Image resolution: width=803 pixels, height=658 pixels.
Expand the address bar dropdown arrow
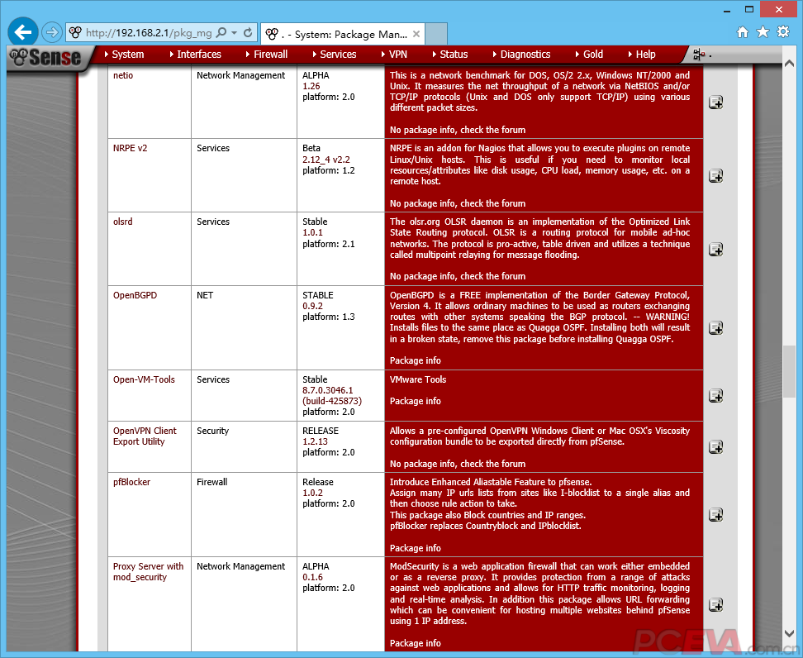tap(235, 33)
